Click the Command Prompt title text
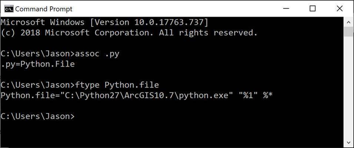Screen dimensions: 354x148 coord(44,9)
